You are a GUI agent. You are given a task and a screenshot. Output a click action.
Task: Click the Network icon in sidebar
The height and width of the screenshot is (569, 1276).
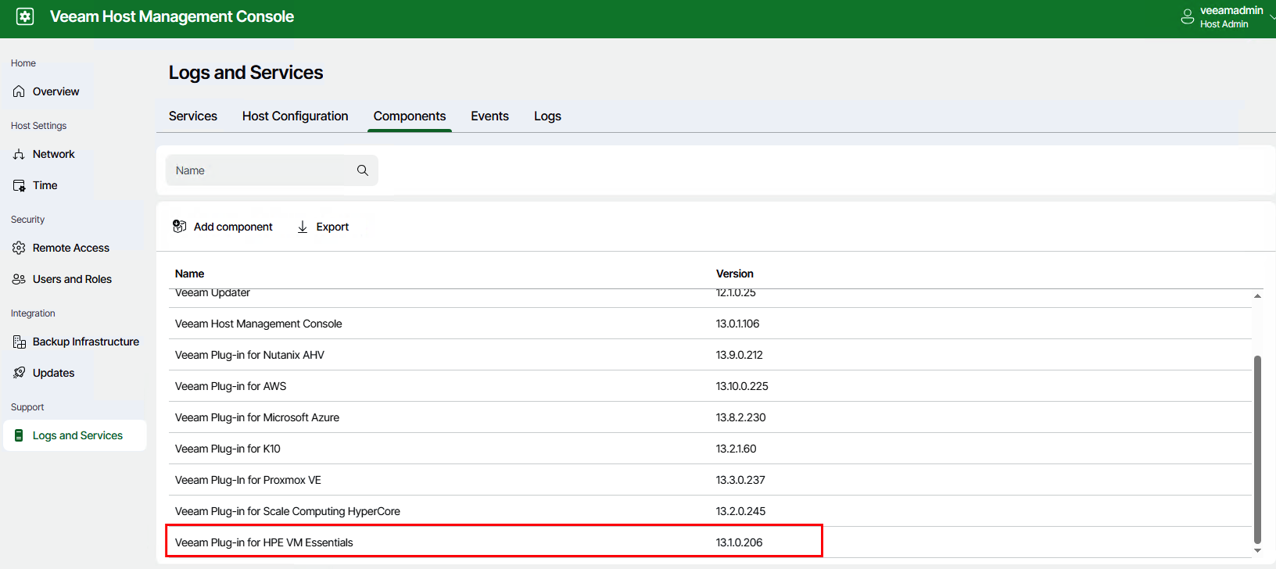point(19,154)
